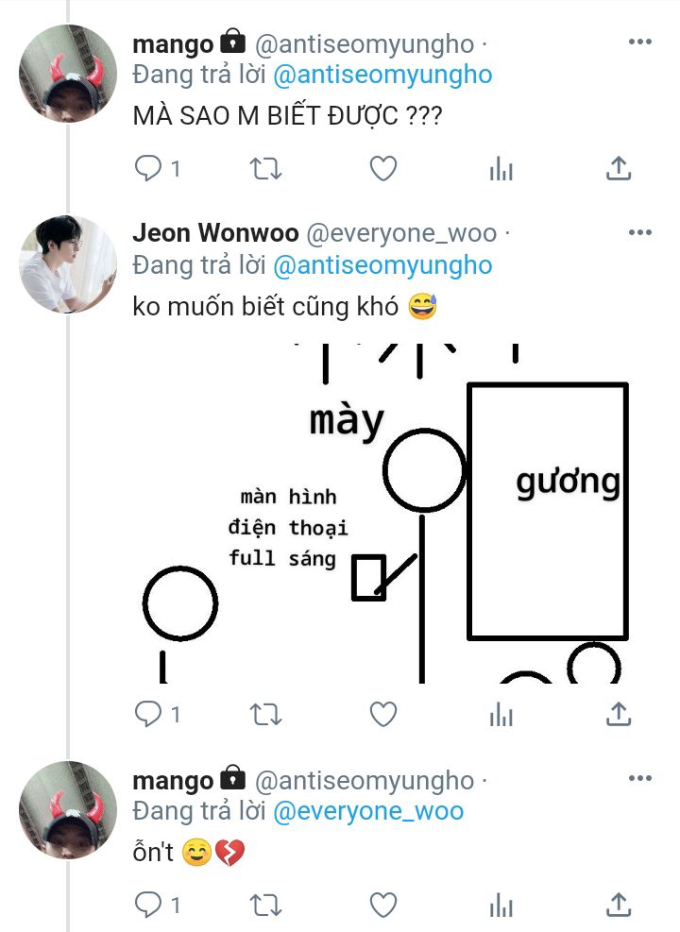Image resolution: width=680 pixels, height=932 pixels.
Task: Open the reply thread on mango's first tweet
Action: pyautogui.click(x=157, y=168)
